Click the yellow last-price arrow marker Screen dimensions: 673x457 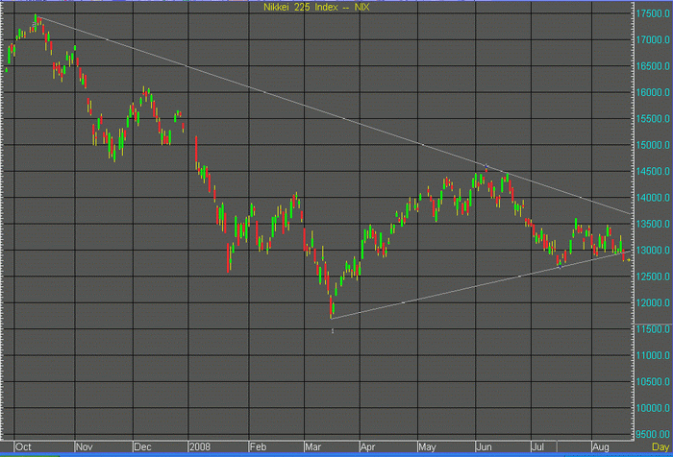tap(629, 260)
